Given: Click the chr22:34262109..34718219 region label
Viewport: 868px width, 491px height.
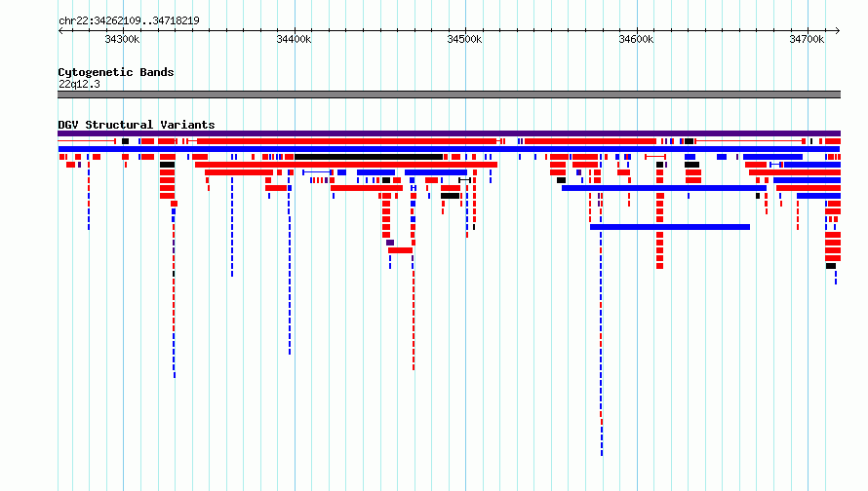Looking at the screenshot, I should [129, 20].
